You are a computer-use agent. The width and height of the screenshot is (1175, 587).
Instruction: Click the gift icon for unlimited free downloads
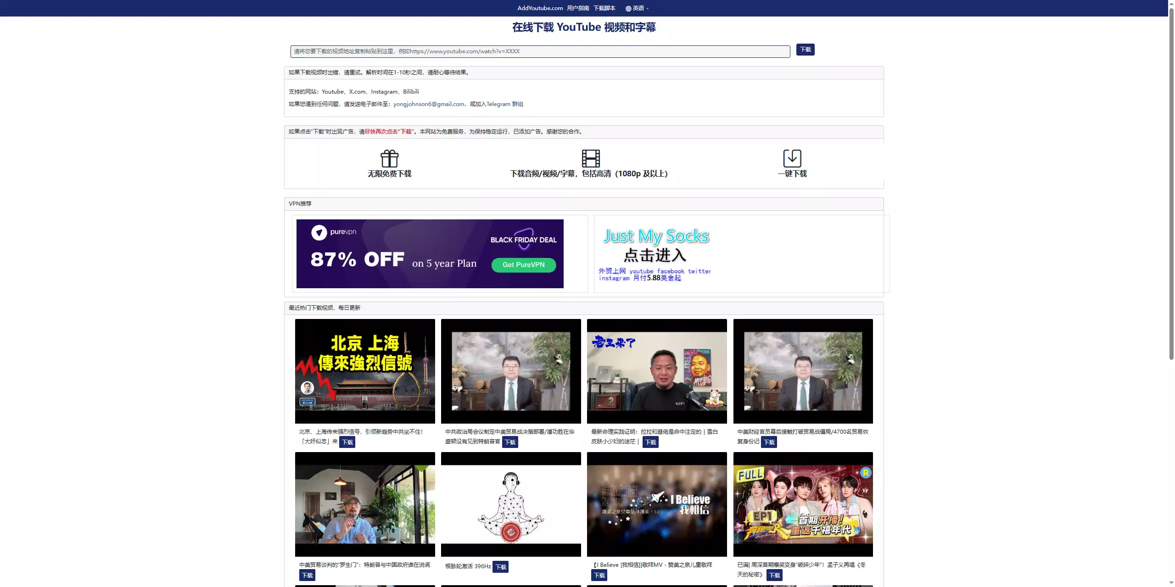click(x=389, y=159)
